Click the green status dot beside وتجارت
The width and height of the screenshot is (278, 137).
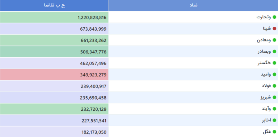[x=274, y=17]
